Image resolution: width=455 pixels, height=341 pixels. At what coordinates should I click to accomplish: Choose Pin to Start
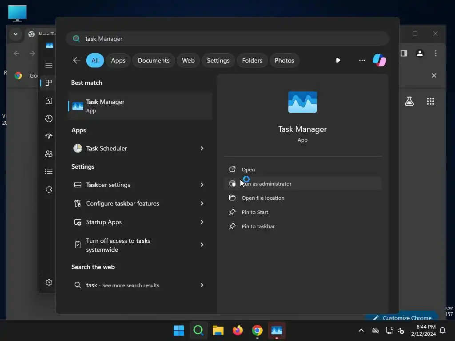pyautogui.click(x=302, y=212)
